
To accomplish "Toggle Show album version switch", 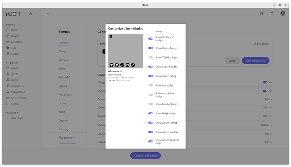I will (x=151, y=132).
